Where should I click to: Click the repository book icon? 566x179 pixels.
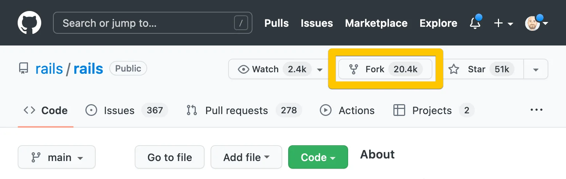click(24, 69)
